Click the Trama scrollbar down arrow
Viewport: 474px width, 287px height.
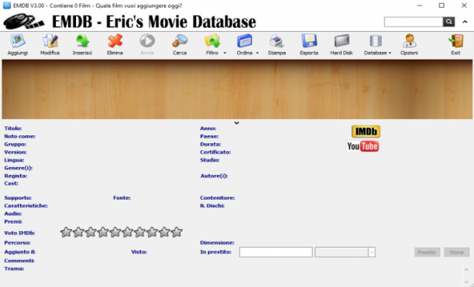(466, 282)
